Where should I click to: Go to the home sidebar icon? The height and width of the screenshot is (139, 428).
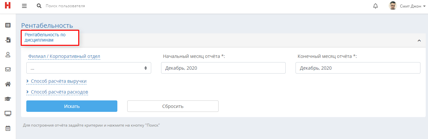pos(8,84)
